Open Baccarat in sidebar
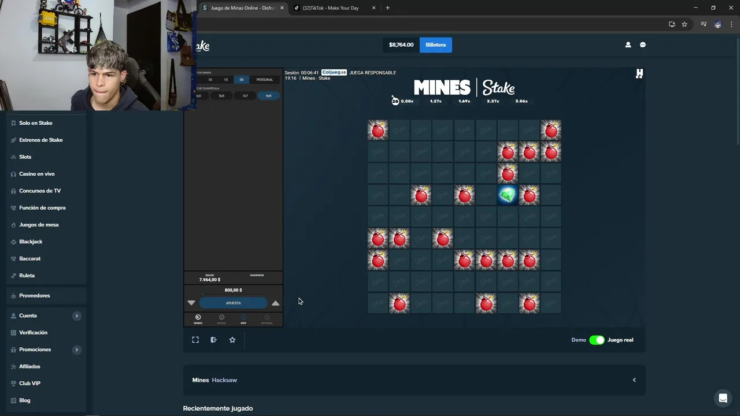This screenshot has width=740, height=416. pyautogui.click(x=29, y=258)
